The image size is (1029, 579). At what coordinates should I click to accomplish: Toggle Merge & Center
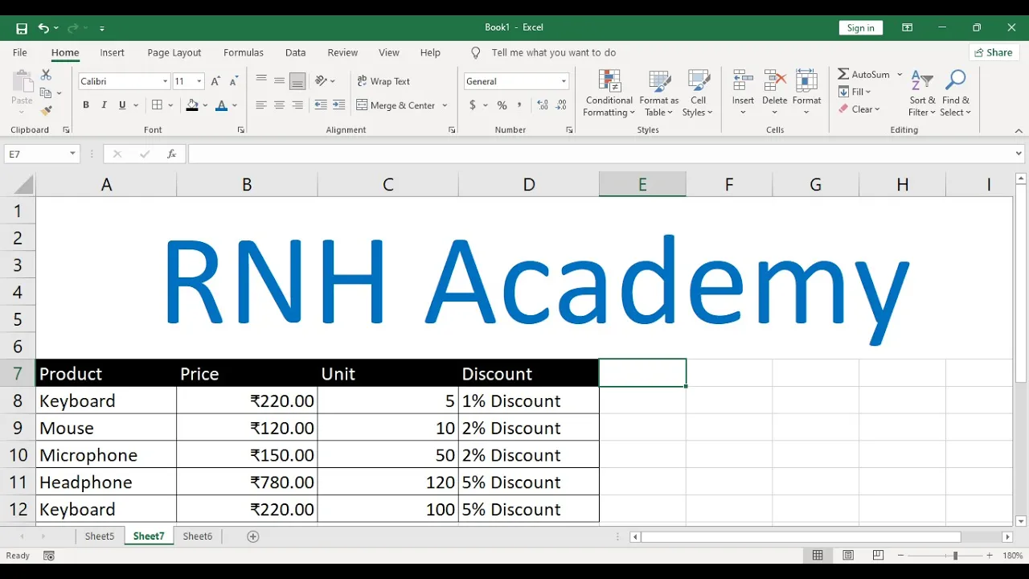396,105
